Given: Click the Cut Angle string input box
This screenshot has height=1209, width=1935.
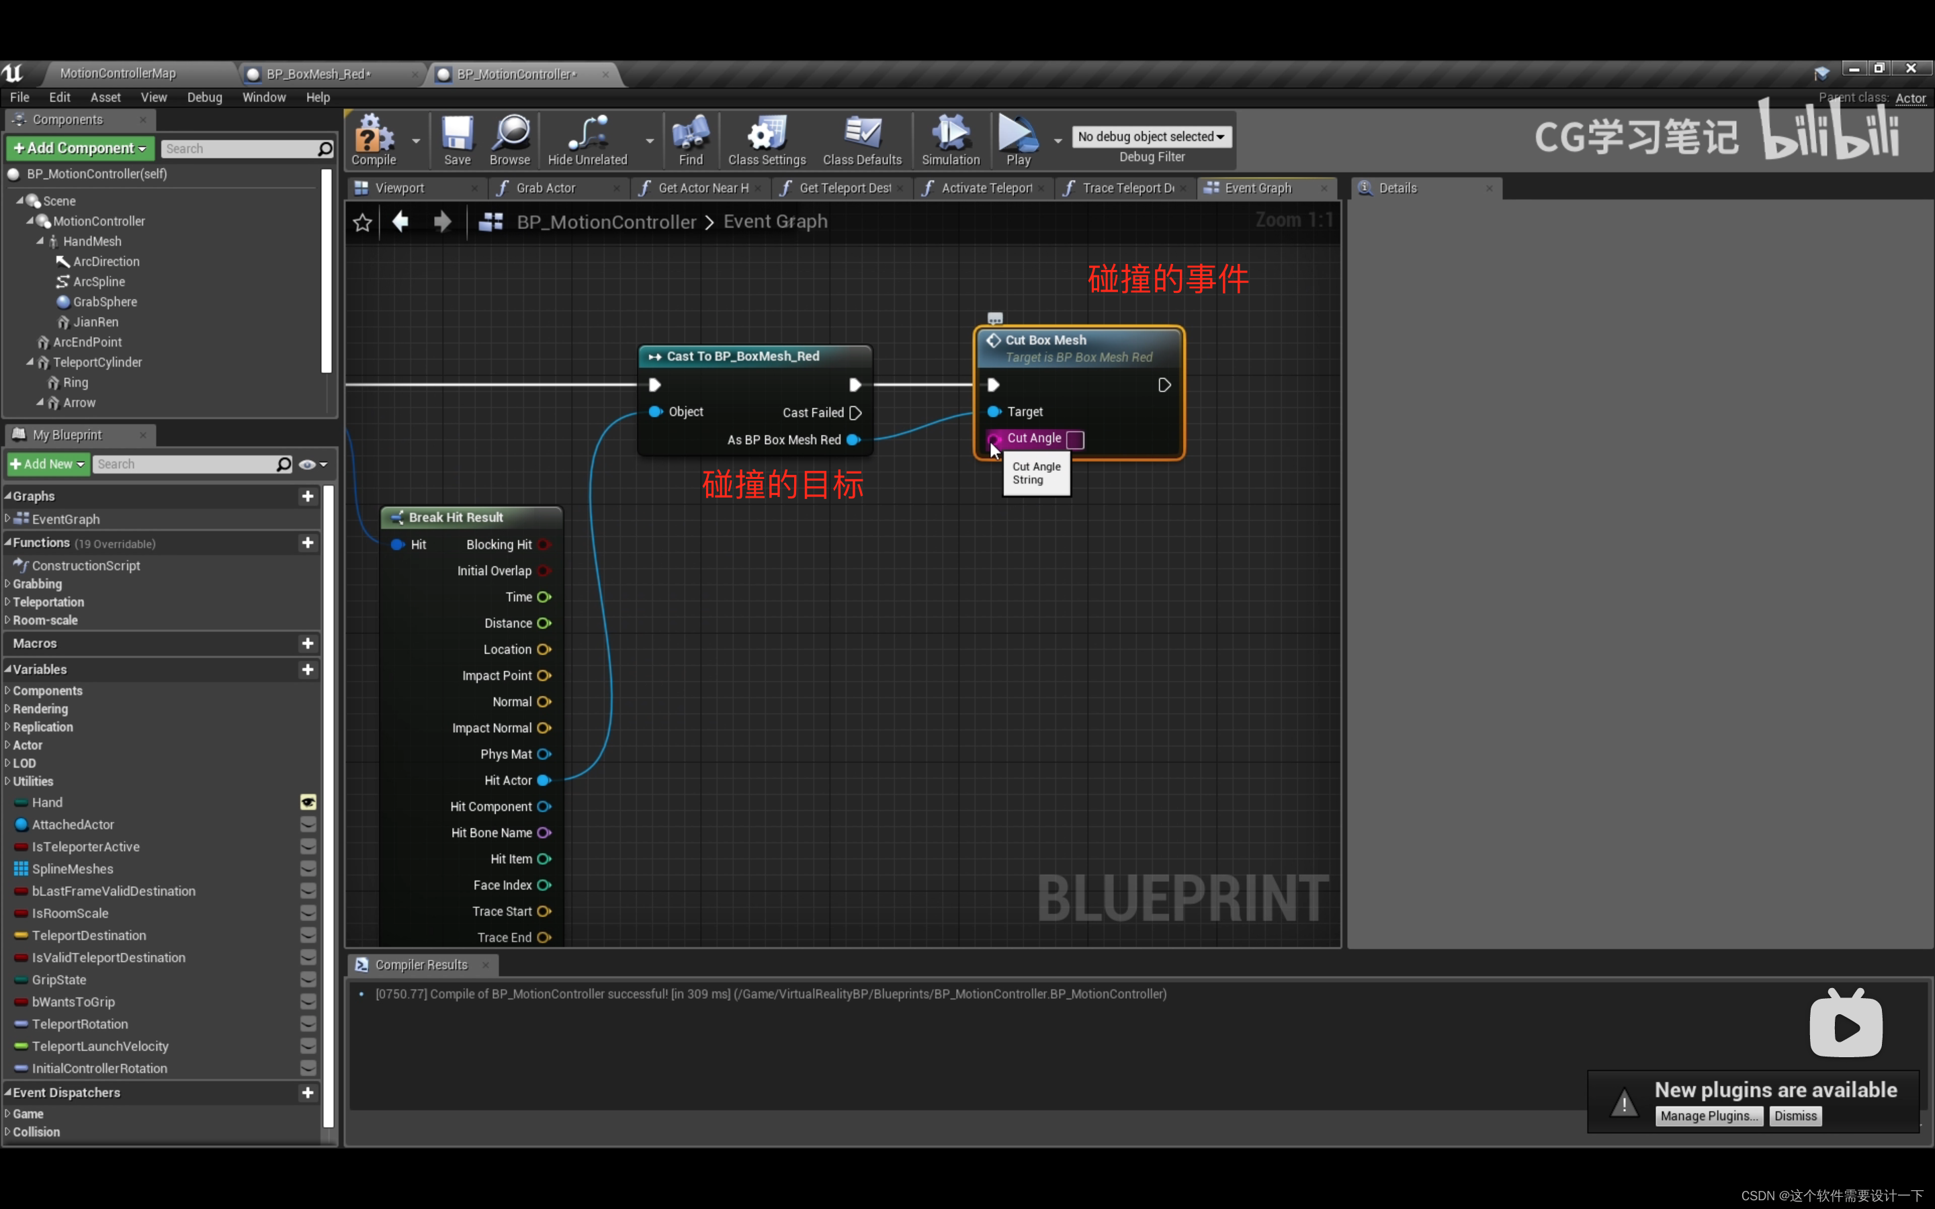Looking at the screenshot, I should [x=1074, y=439].
